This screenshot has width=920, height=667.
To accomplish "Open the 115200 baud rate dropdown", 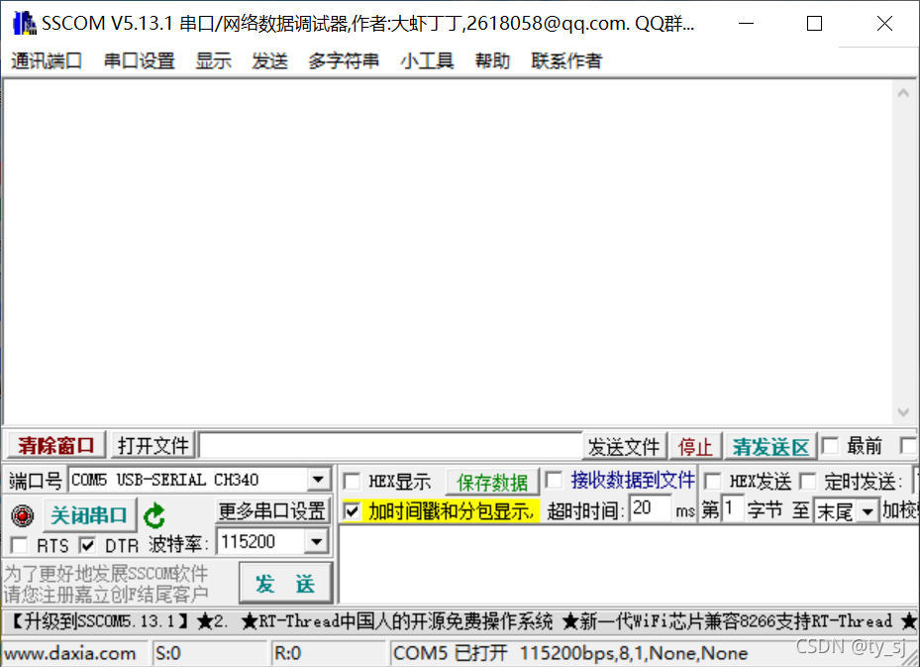I will coord(319,541).
